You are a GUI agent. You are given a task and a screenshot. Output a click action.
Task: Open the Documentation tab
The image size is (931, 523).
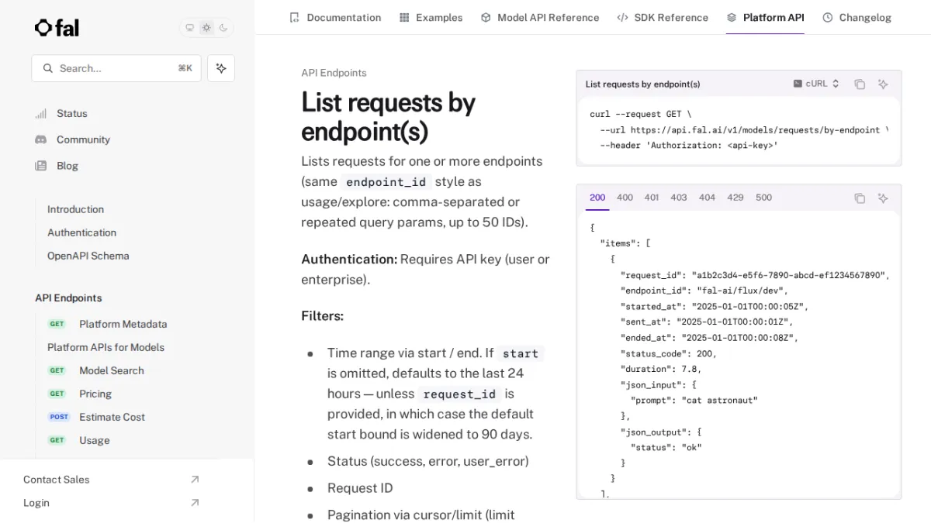tap(335, 17)
